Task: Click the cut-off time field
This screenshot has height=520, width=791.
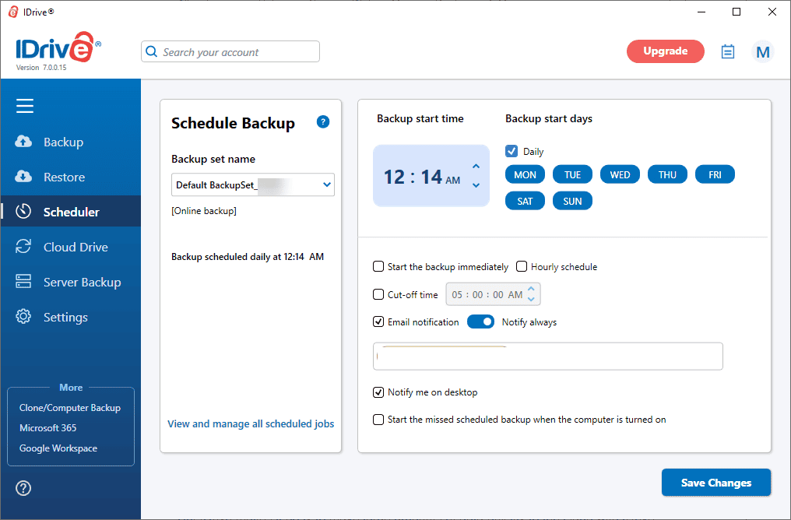Action: tap(493, 294)
